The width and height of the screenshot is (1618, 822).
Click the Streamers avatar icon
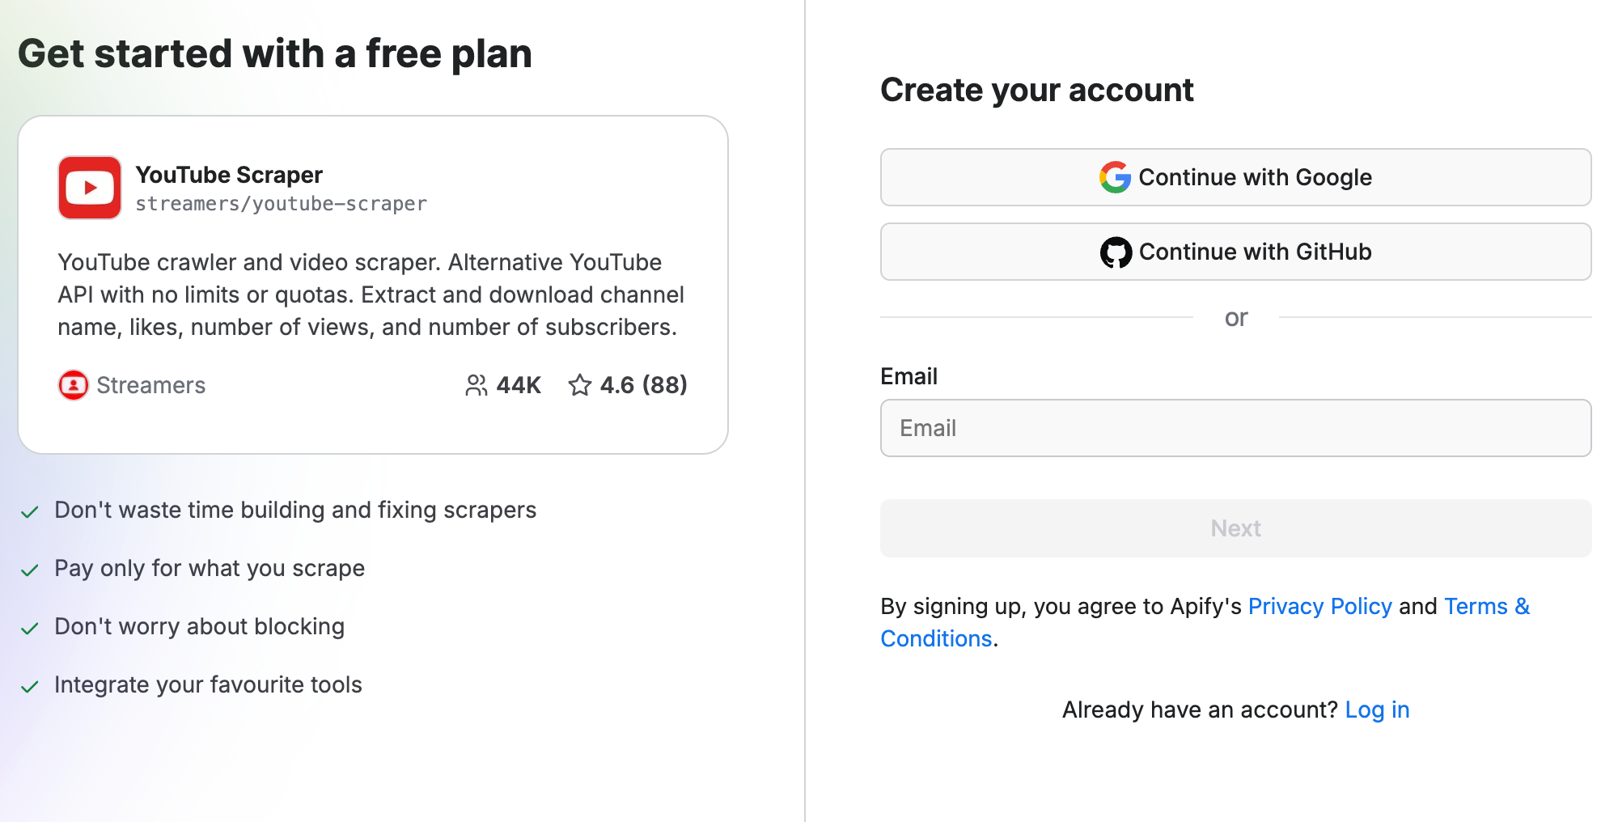tap(74, 385)
